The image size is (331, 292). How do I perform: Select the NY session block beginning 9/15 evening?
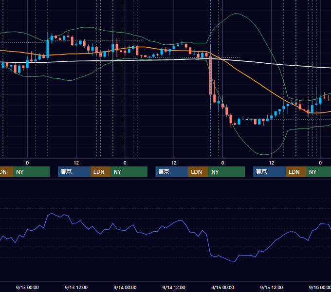click(318, 172)
